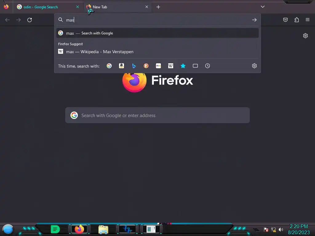The image size is (315, 236).
Task: Click the Firefox Suggest header
Action: (x=70, y=44)
